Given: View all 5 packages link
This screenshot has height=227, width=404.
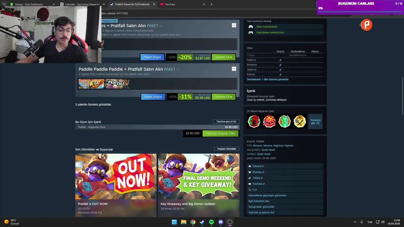Looking at the screenshot, I should tap(93, 104).
